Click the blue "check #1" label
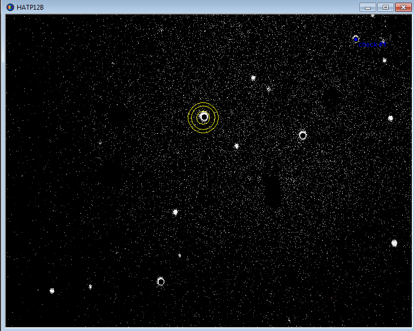Viewport: 414px width, 331px height. (372, 45)
